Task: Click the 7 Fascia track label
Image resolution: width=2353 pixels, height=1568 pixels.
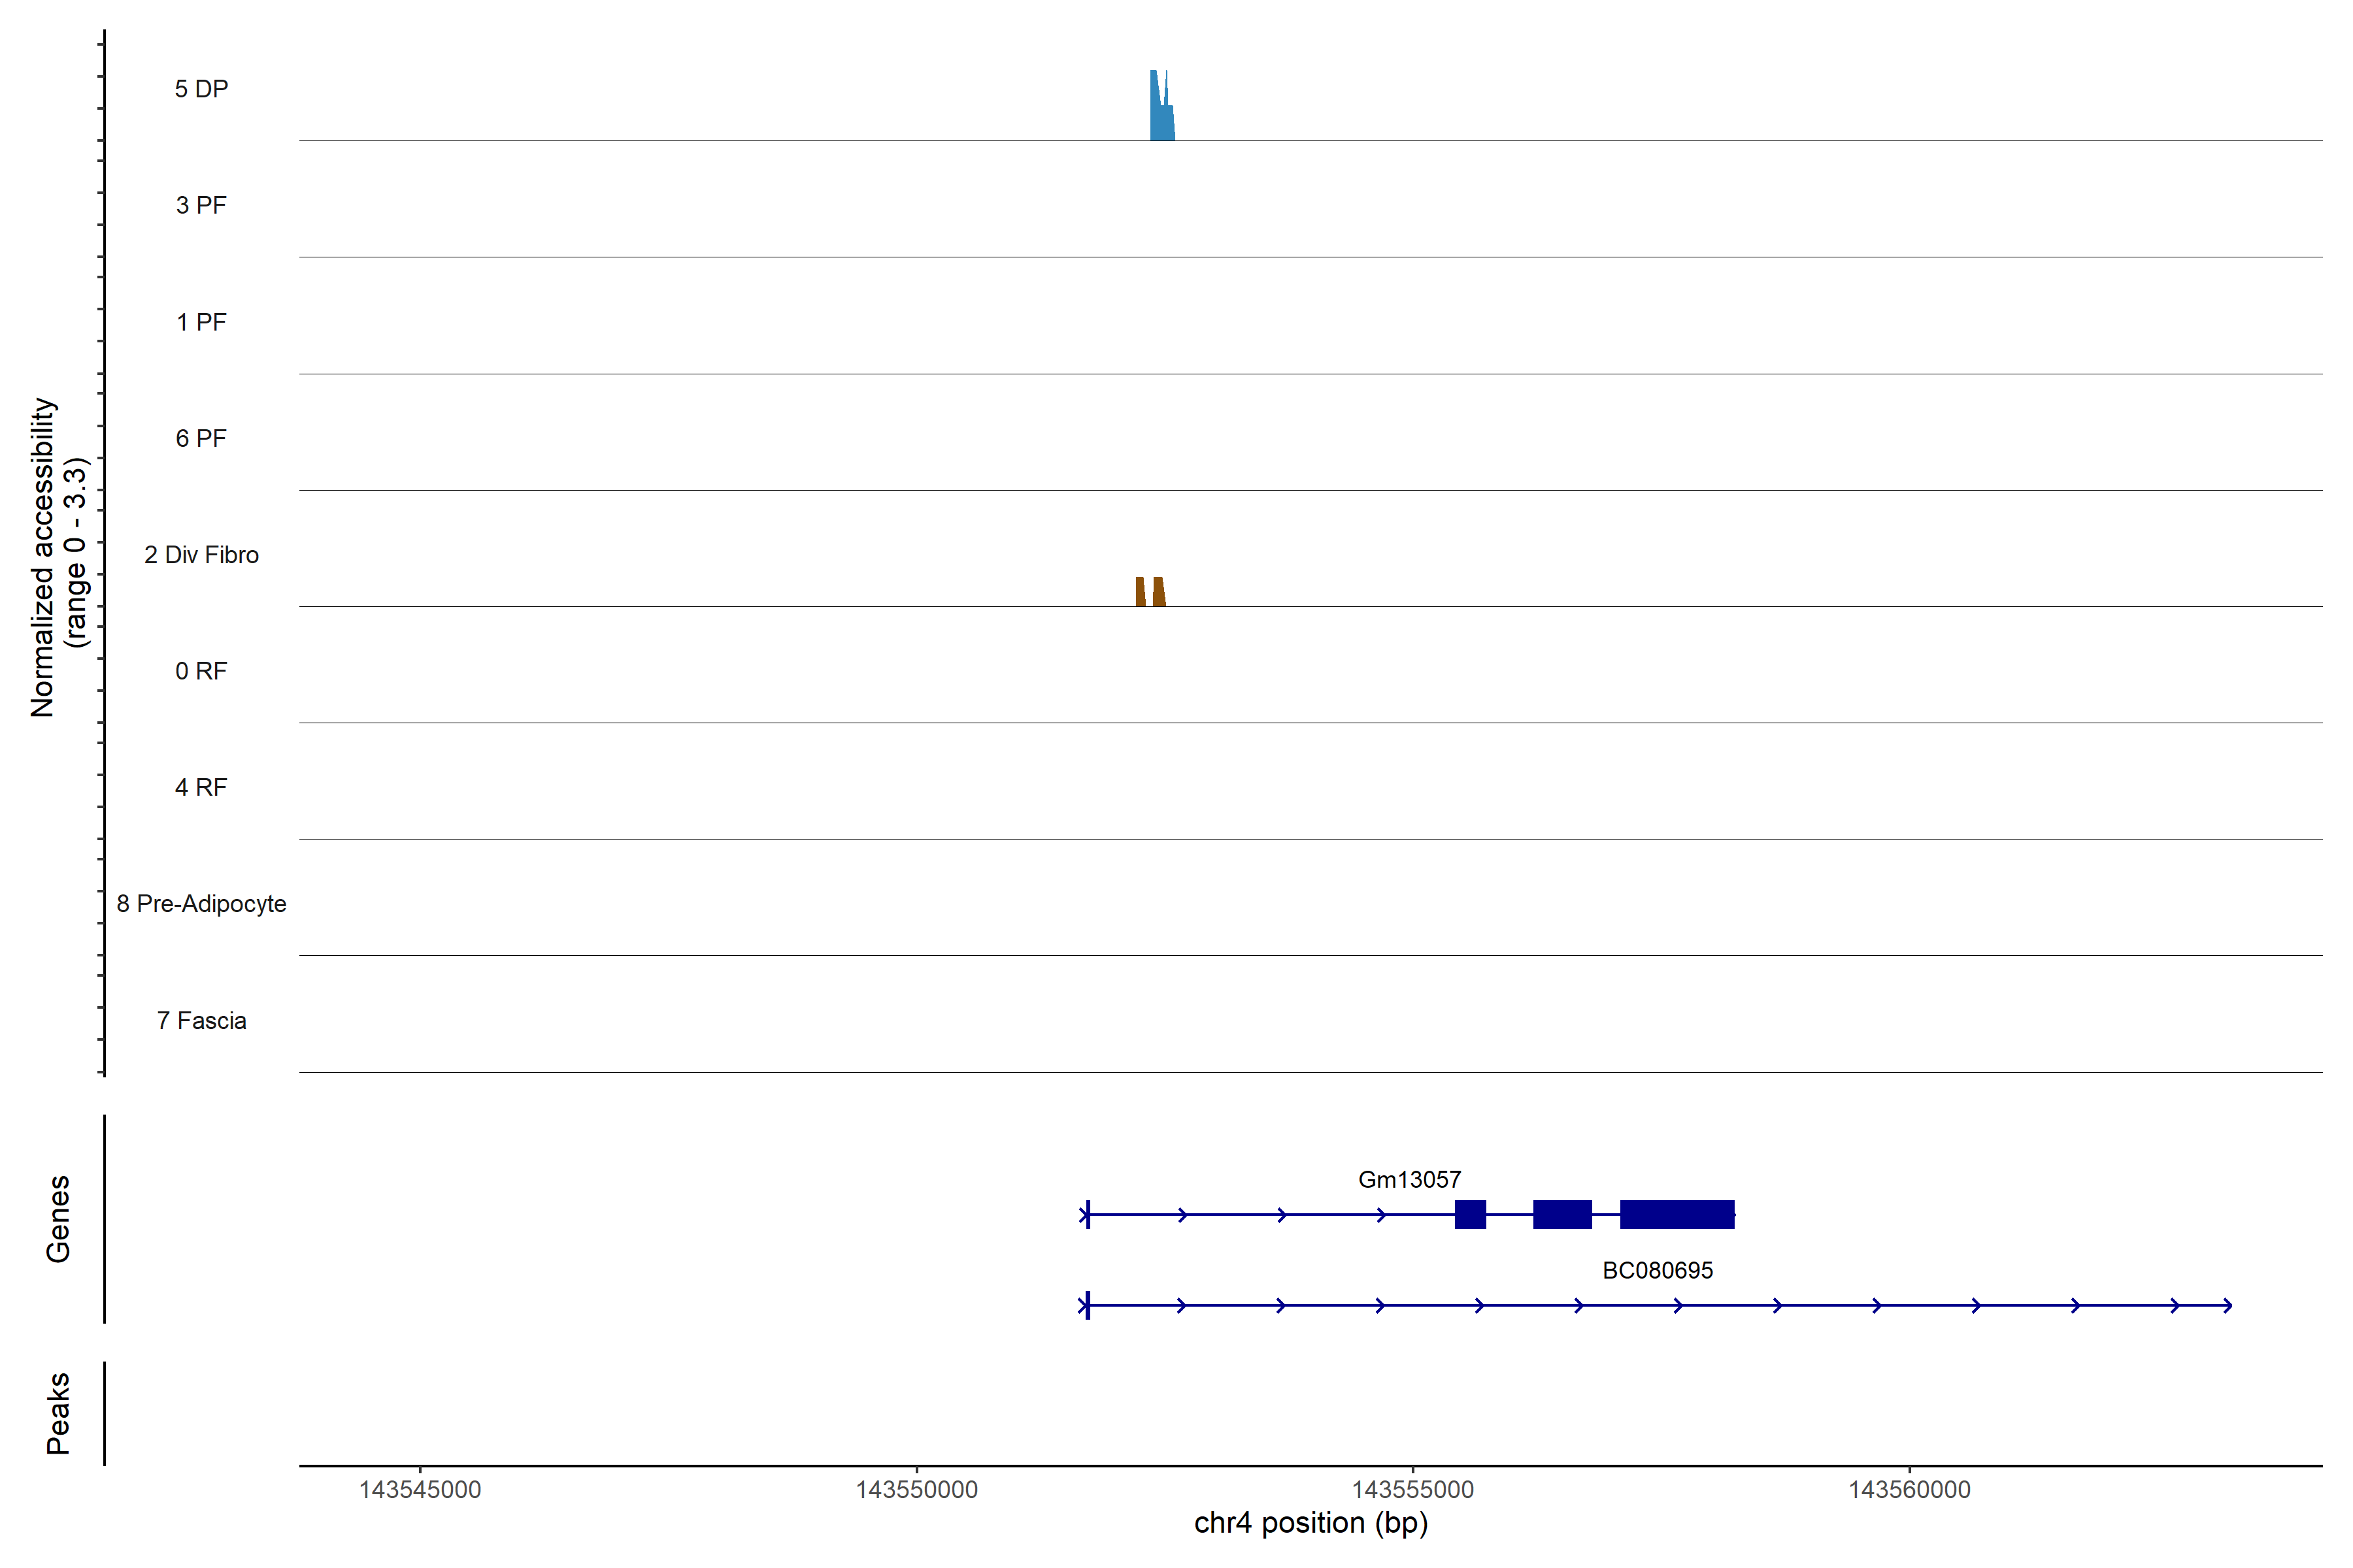Action: [x=201, y=1020]
